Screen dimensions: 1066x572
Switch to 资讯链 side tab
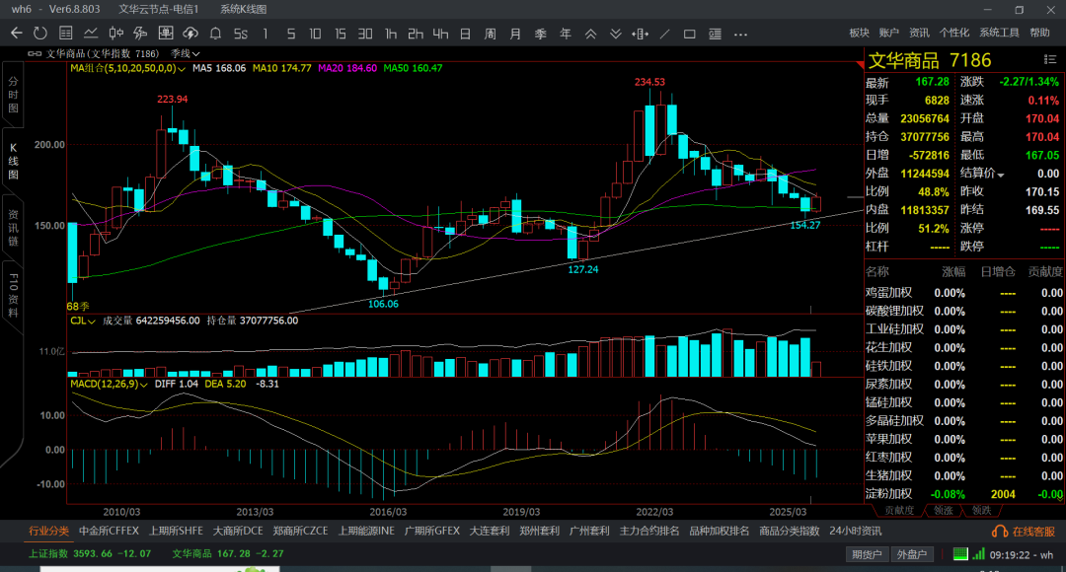tap(14, 228)
